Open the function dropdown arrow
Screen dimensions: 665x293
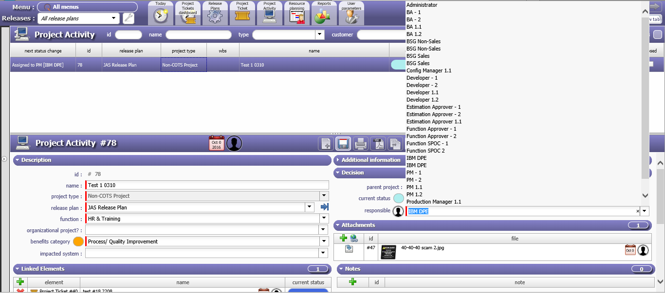pyautogui.click(x=324, y=219)
